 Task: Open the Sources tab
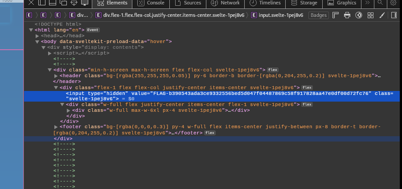point(188,3)
